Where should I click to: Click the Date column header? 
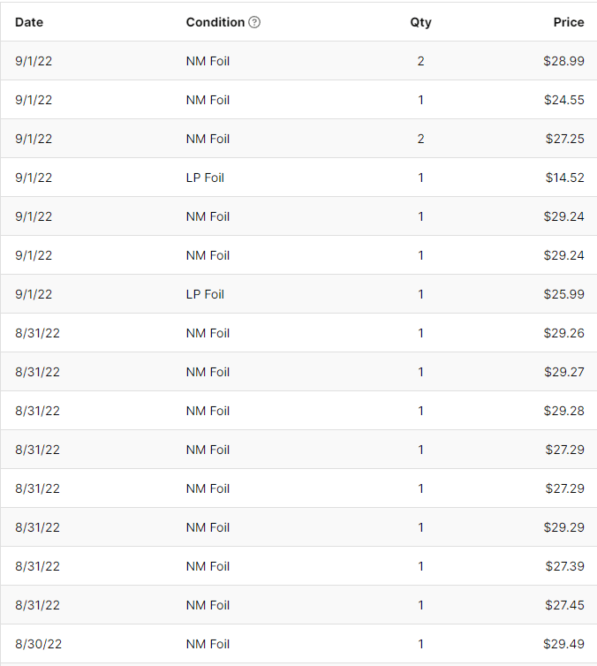point(29,22)
